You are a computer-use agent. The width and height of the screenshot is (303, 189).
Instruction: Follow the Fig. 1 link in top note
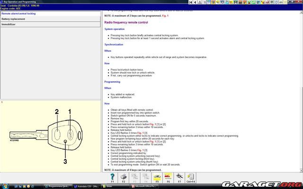coord(165,16)
